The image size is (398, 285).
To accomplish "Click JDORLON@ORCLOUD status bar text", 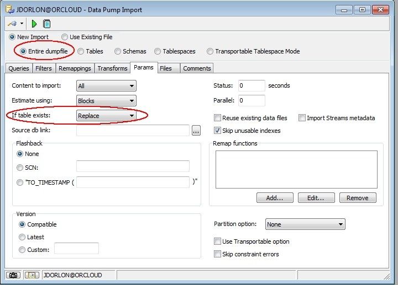I will [x=73, y=275].
